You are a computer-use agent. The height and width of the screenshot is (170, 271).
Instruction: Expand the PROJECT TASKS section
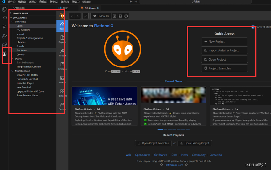tap(33, 13)
